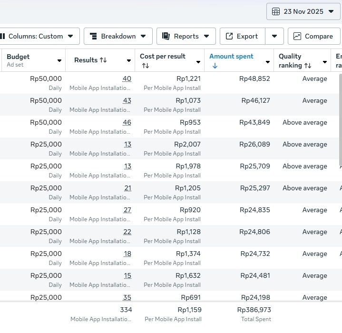
Task: Open the date range dropdown
Action: (332, 11)
